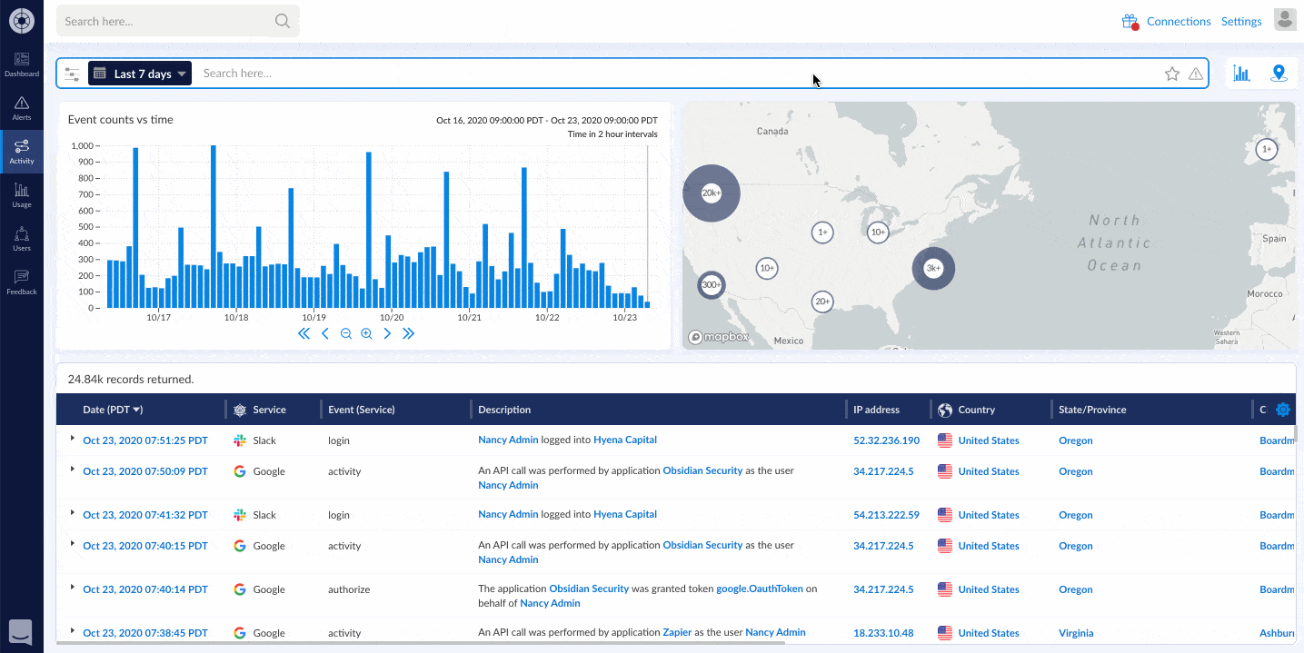Switch to bar chart view

click(x=1241, y=73)
